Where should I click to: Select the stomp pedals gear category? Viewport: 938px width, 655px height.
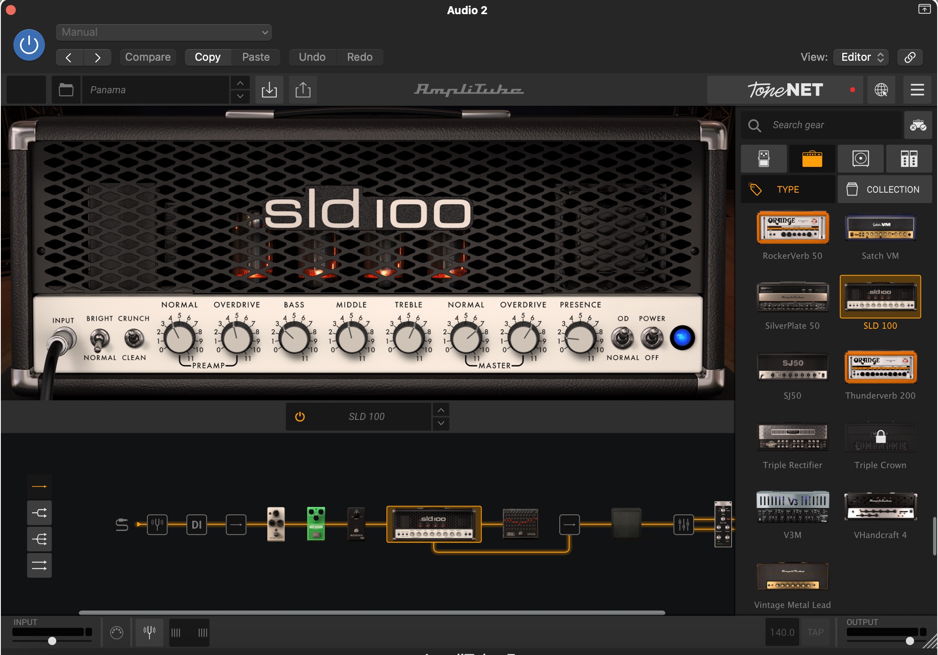(x=764, y=159)
